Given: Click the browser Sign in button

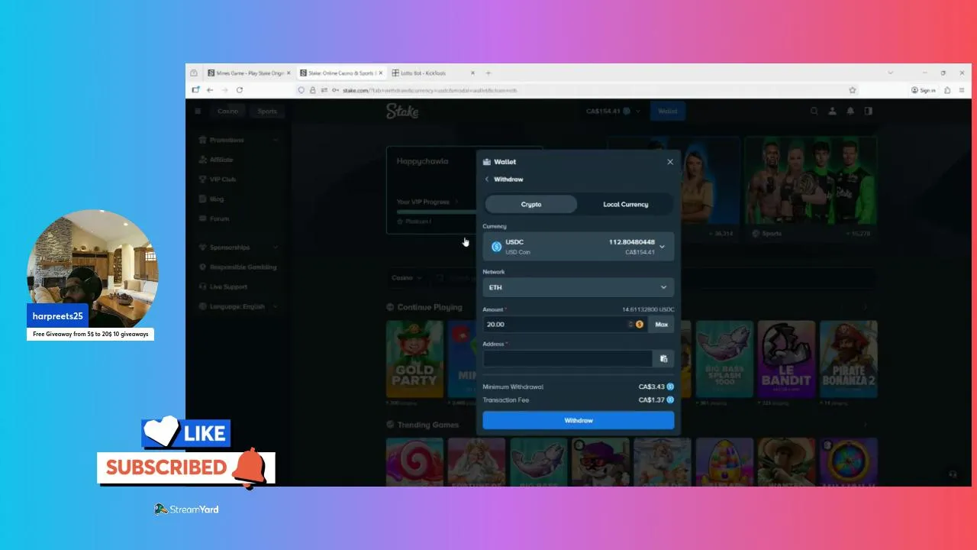Looking at the screenshot, I should 923,90.
